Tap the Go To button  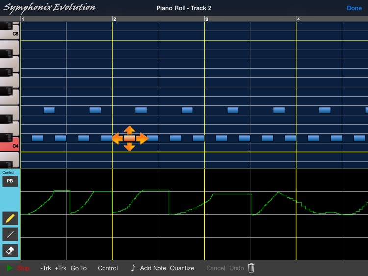click(79, 268)
